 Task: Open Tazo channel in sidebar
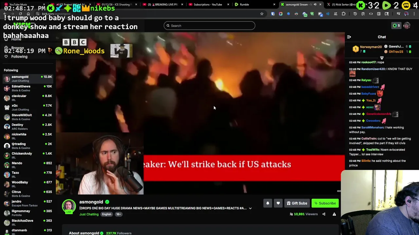pyautogui.click(x=28, y=174)
